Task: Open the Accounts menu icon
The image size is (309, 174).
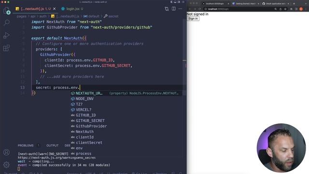Action: point(6,152)
